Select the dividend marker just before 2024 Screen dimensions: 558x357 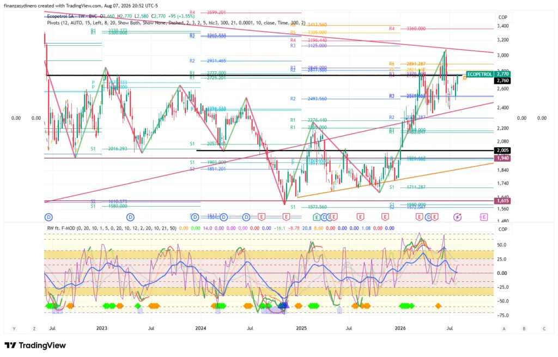(x=195, y=217)
